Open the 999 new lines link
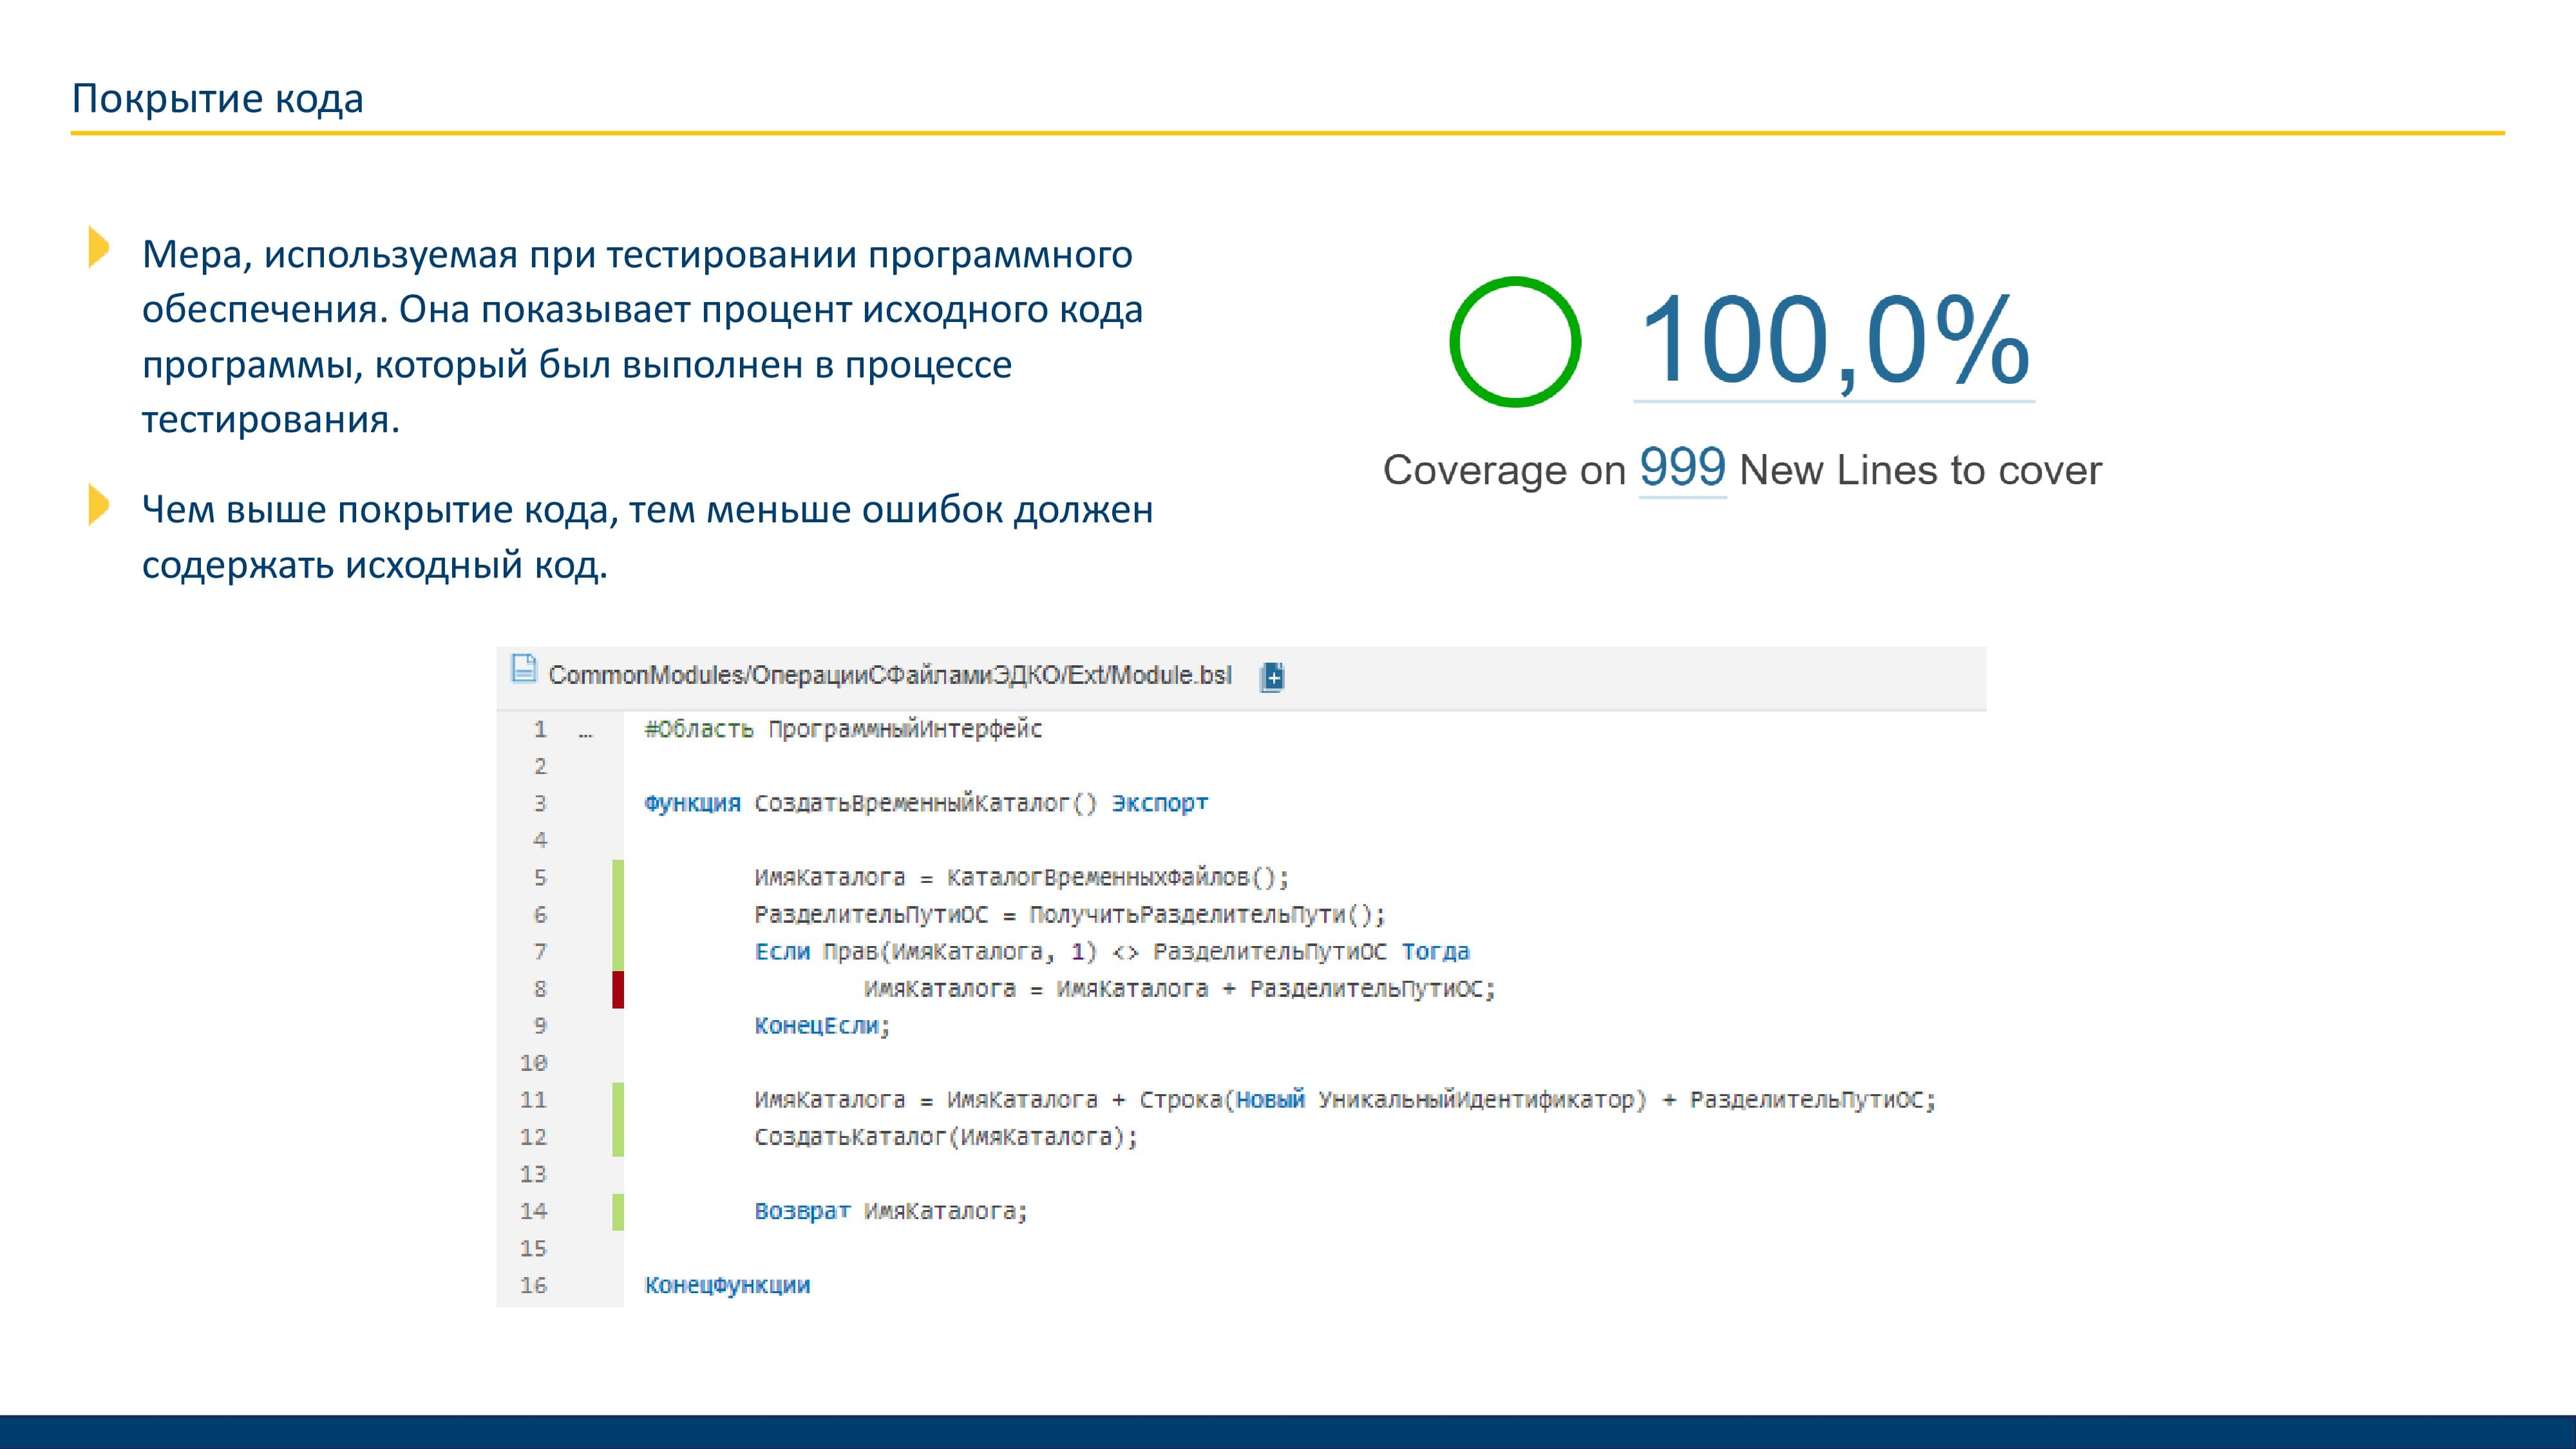Screen dimensions: 2576x1449 point(1682,468)
